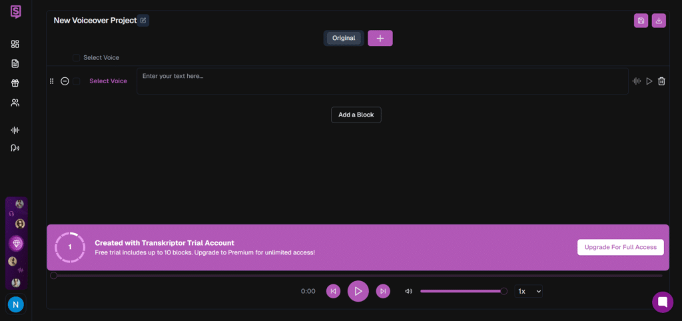Click the playback timeline progress bar handle
The image size is (682, 321).
pyautogui.click(x=53, y=275)
